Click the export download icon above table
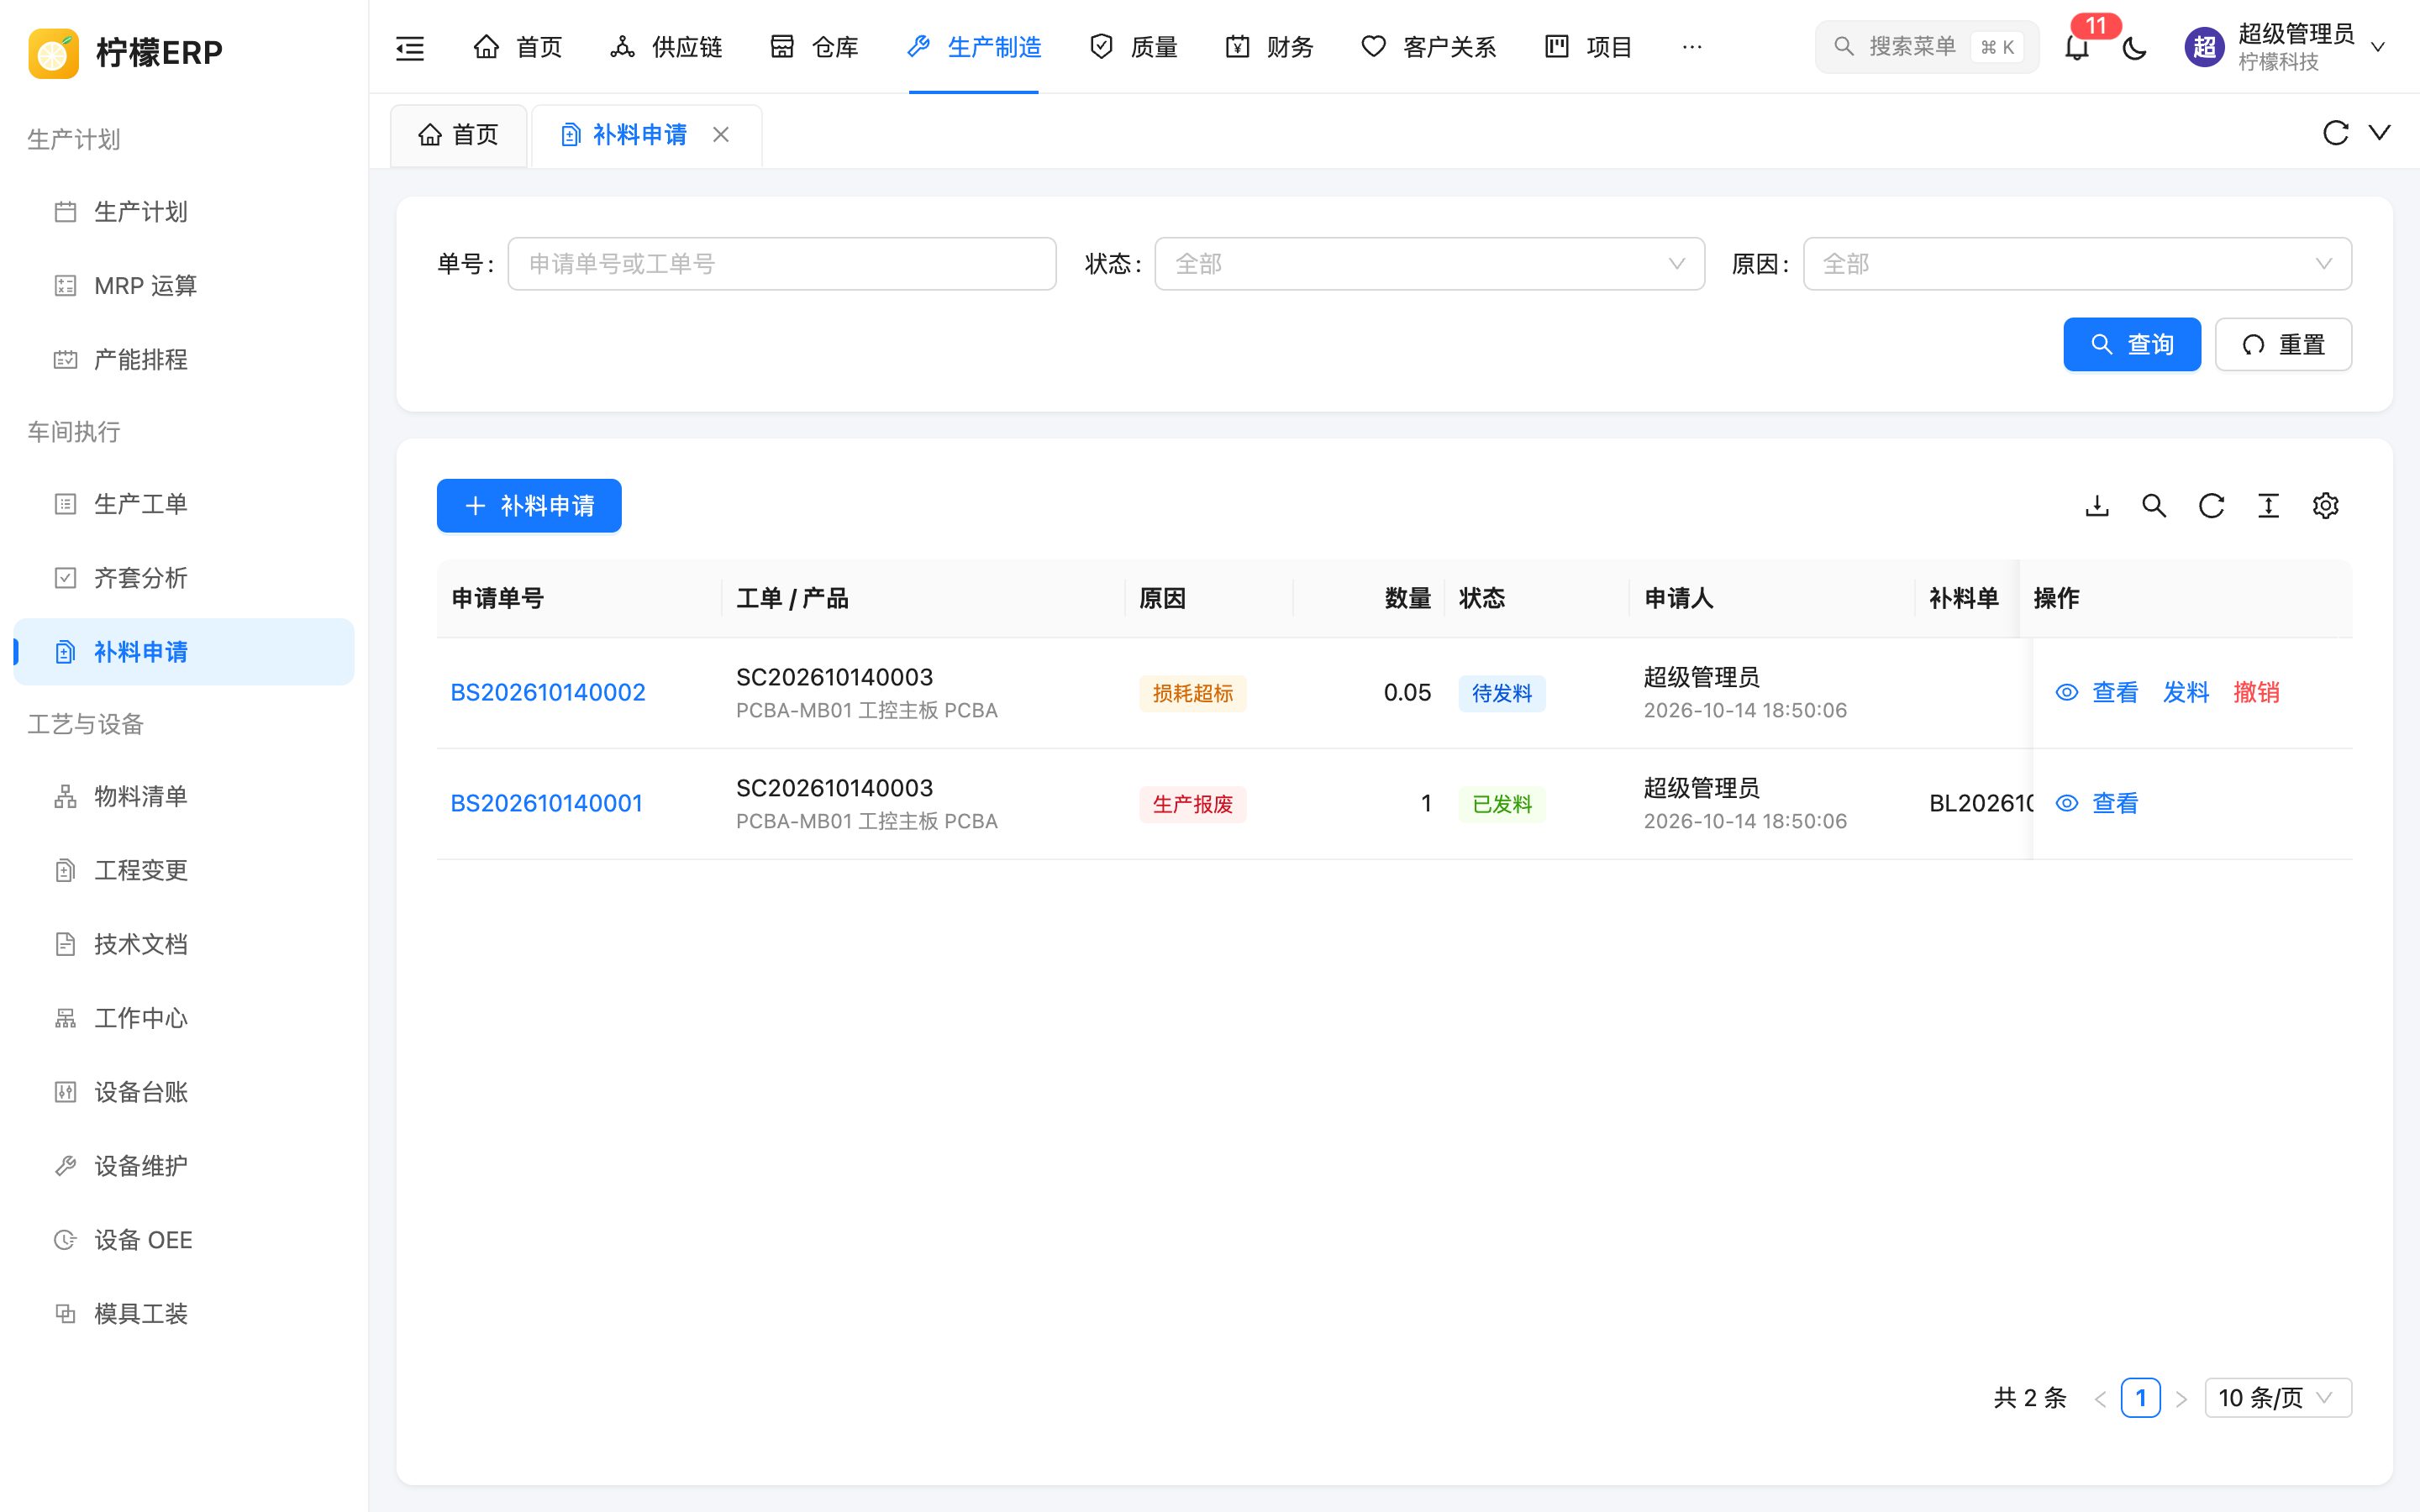 pos(2097,506)
